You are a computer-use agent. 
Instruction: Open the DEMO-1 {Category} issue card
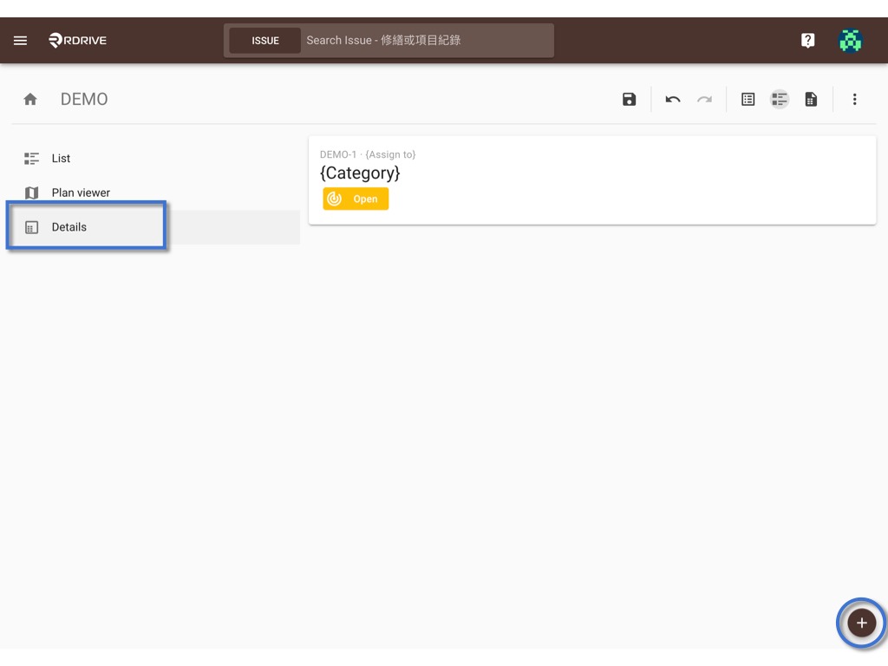click(x=591, y=180)
